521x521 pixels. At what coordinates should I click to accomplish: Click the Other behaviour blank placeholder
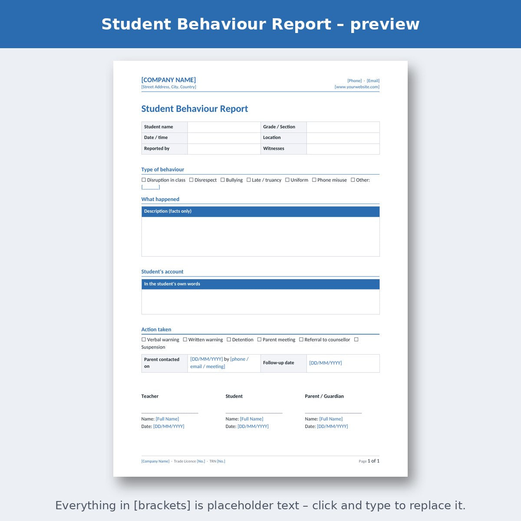(x=151, y=187)
